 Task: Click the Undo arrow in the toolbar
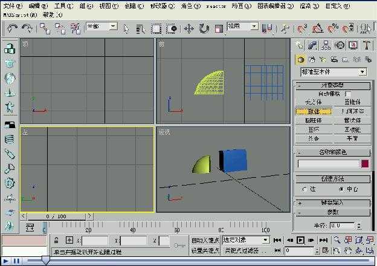(x=12, y=29)
